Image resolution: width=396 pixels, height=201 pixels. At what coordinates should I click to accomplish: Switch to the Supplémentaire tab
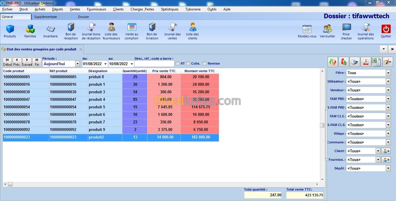tap(46, 17)
